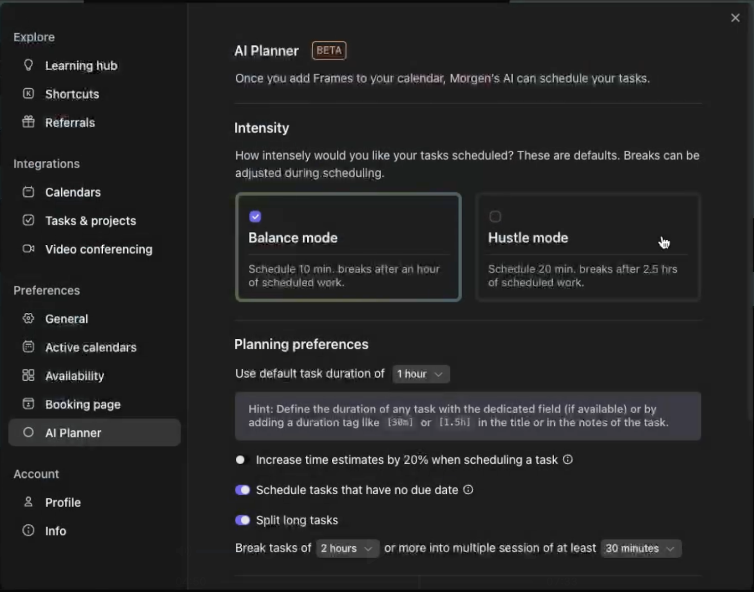Viewport: 754px width, 592px height.
Task: Enable increase time estimates by 20% toggle
Action: (242, 459)
